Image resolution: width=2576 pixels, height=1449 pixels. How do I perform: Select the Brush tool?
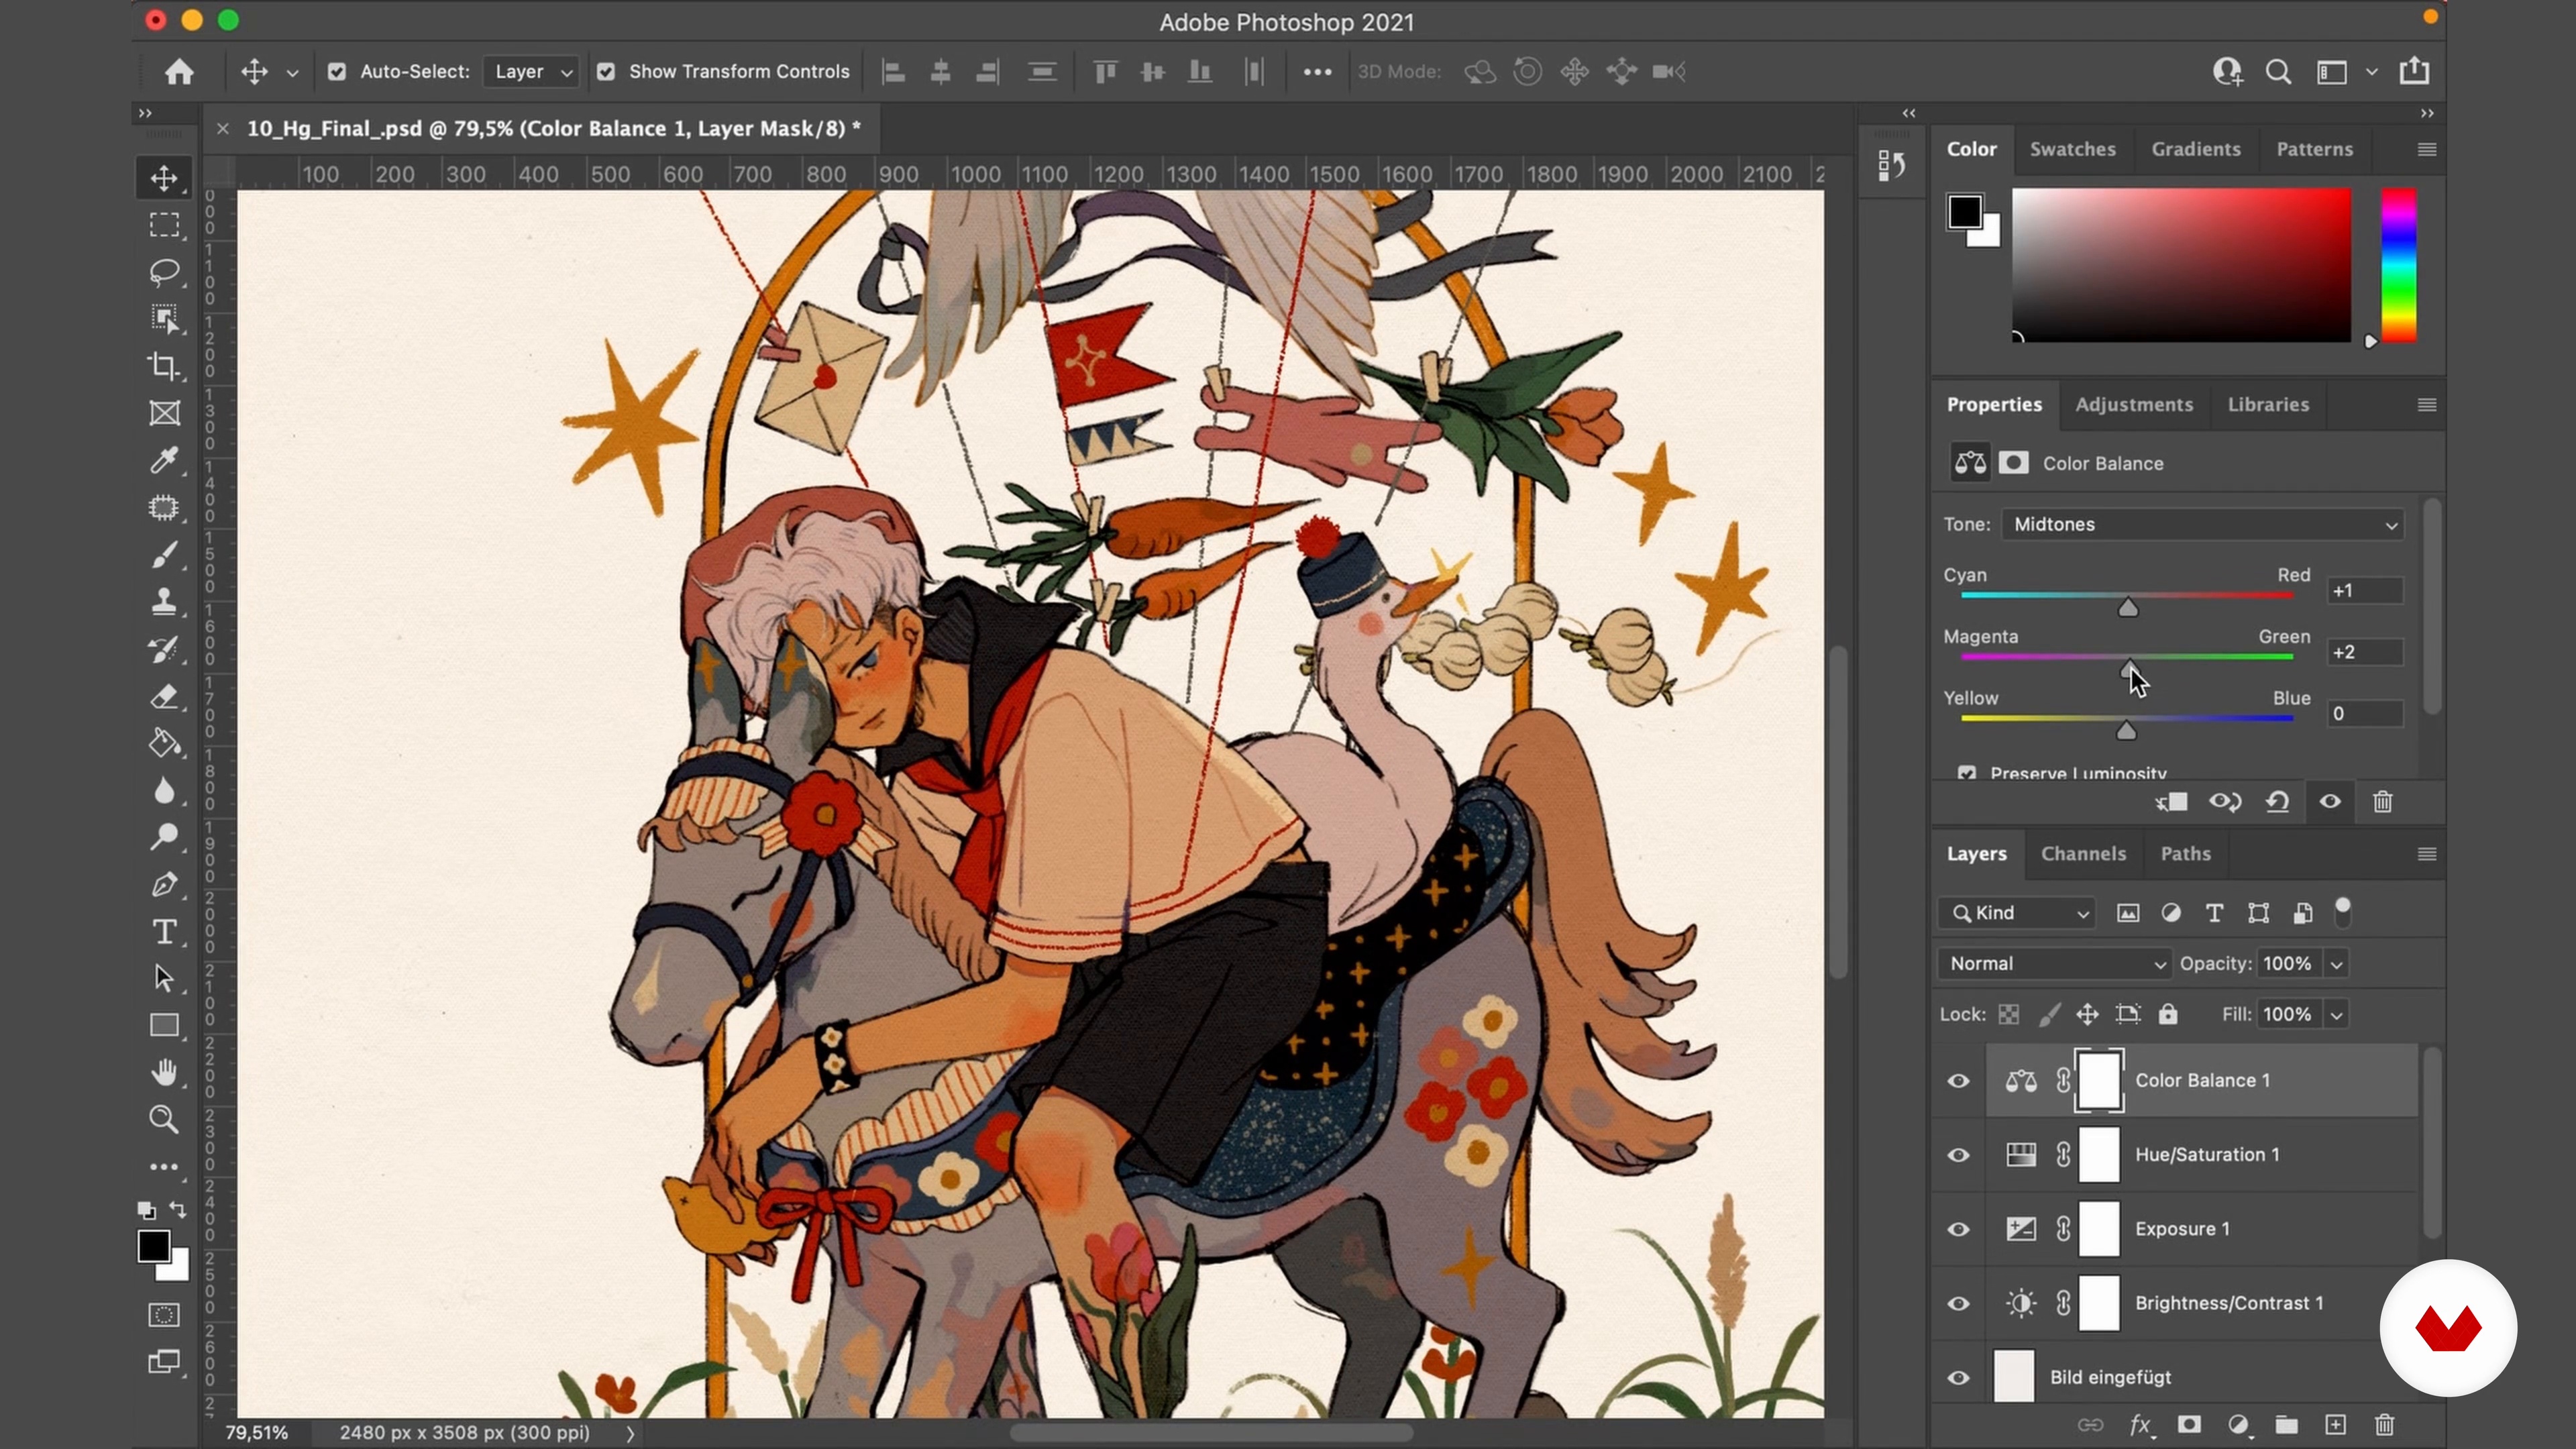point(164,555)
